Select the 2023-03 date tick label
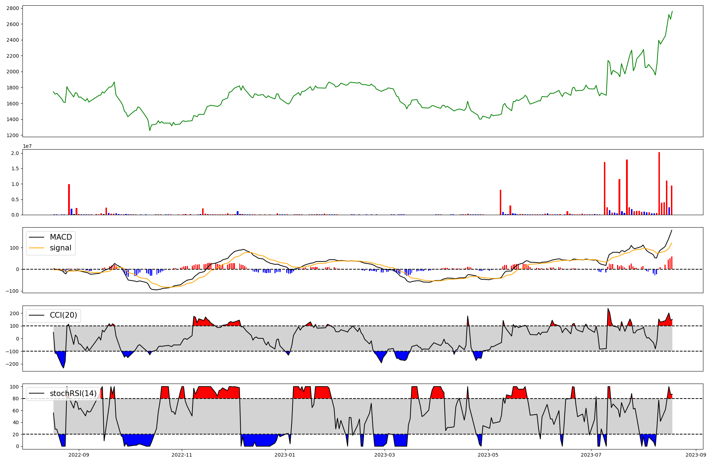This screenshot has width=713, height=463. pos(385,454)
